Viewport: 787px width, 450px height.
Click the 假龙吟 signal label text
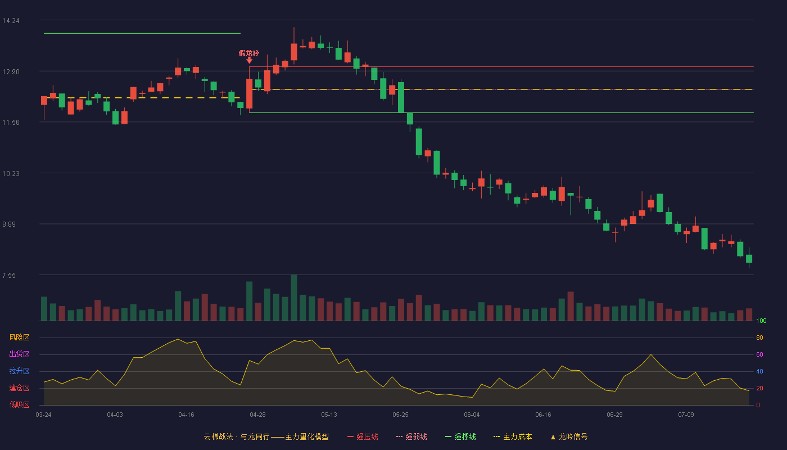coord(249,53)
